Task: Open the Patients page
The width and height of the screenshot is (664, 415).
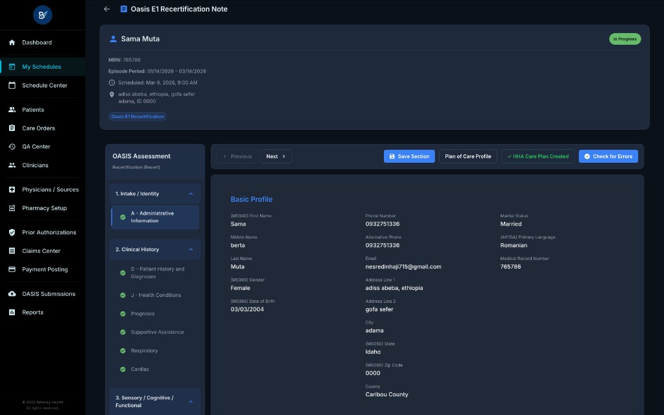Action: pos(43,110)
